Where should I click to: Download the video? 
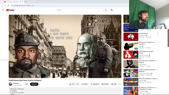(95, 84)
